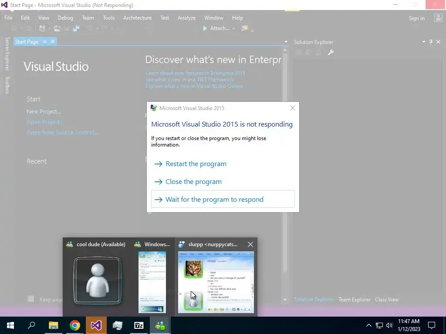Click the Visual Studio logo in title bar
Image resolution: width=446 pixels, height=334 pixels.
tap(4, 5)
